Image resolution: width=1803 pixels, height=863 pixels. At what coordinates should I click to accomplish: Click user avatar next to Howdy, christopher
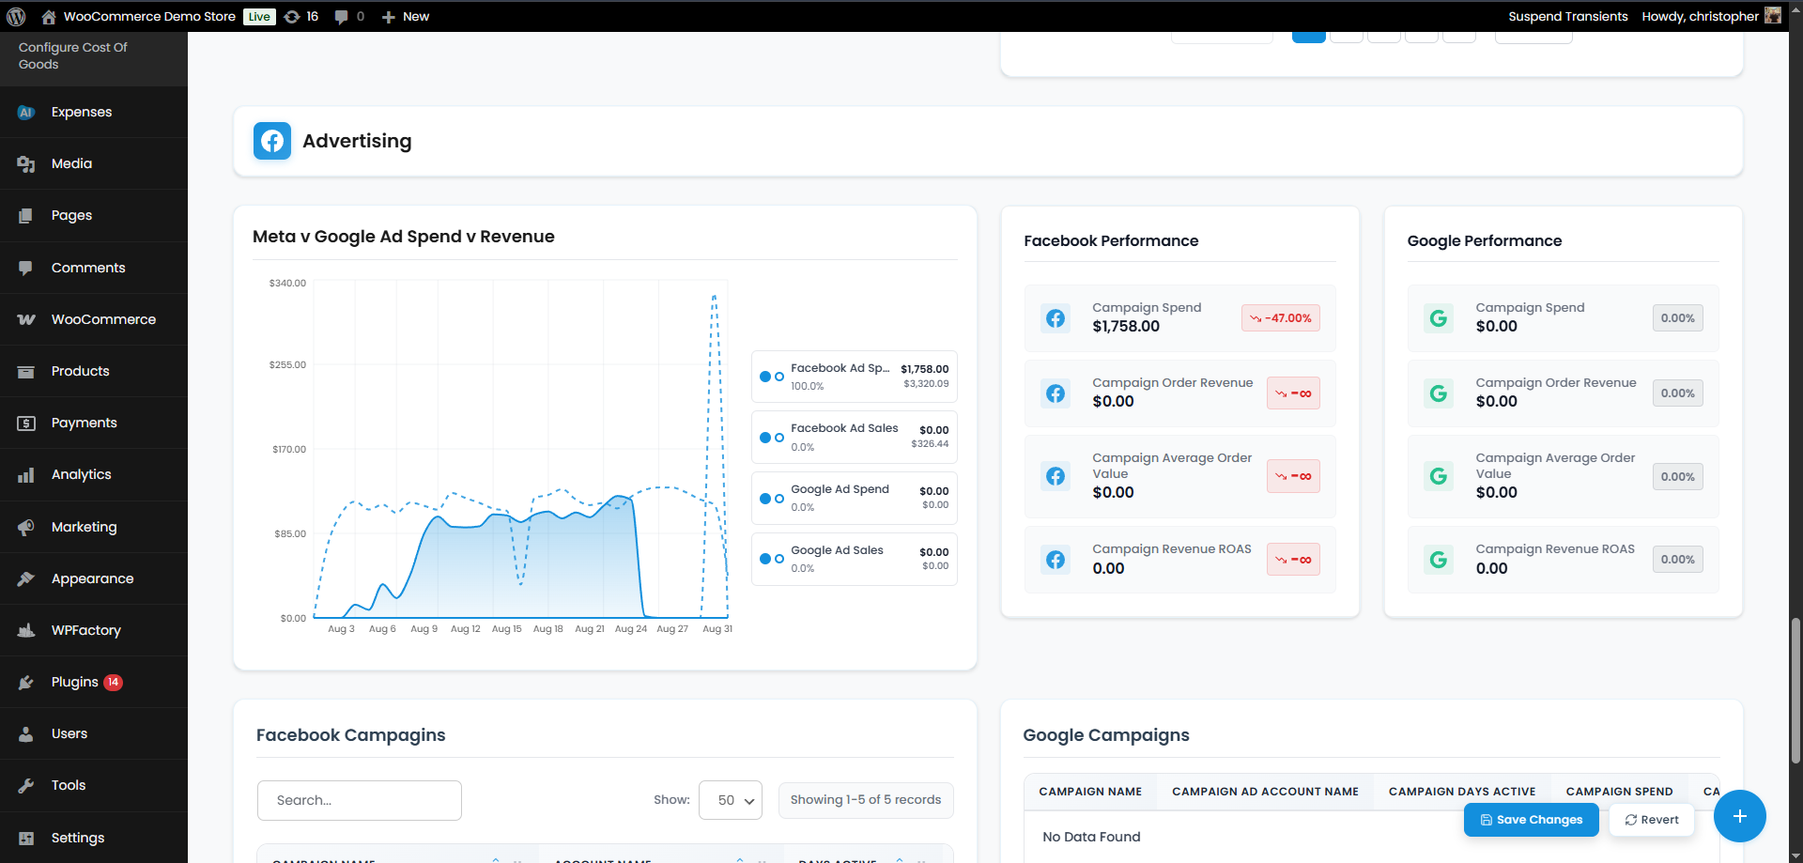click(x=1773, y=16)
